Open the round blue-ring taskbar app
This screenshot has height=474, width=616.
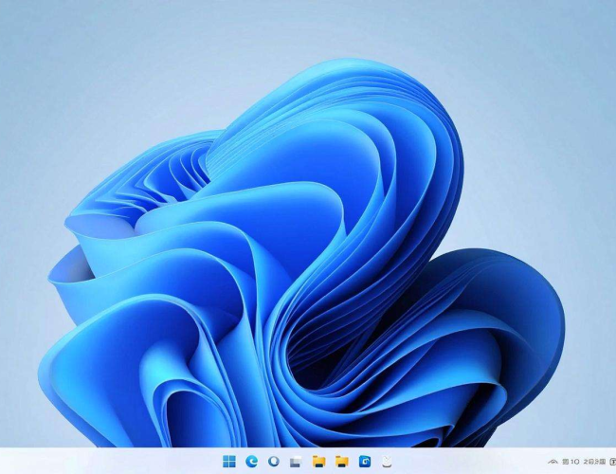[x=274, y=461]
